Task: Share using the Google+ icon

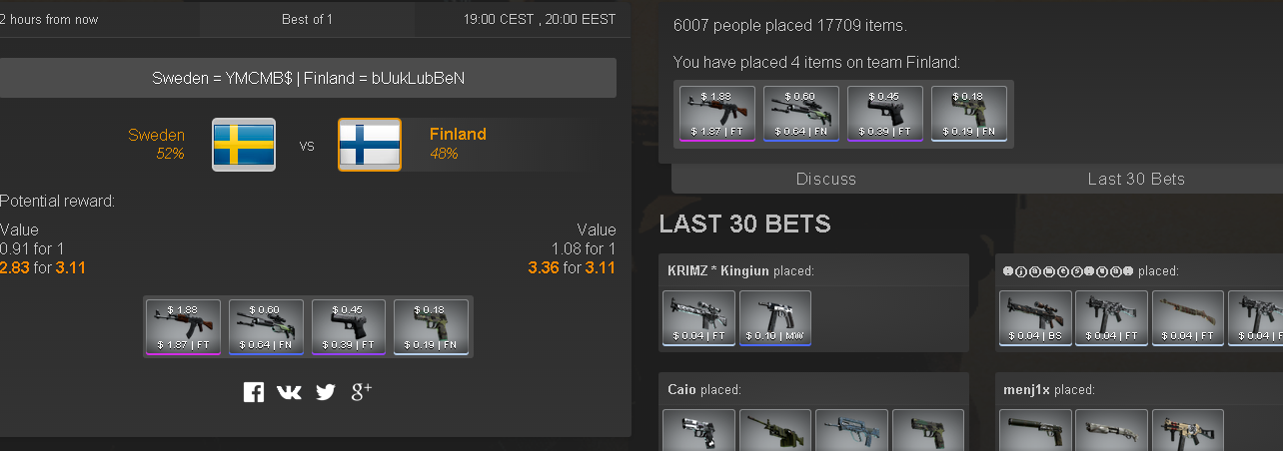Action: pos(362,391)
